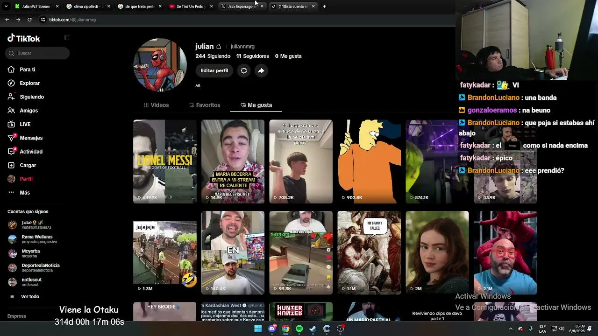
Task: Switch to the clima cipolletti tab
Action: point(88,7)
